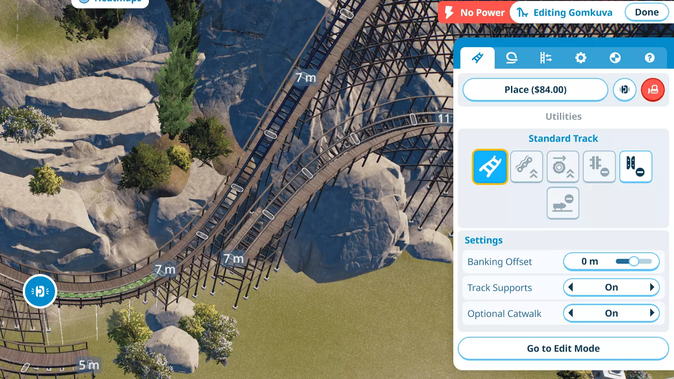
Task: Click the track join node on map
Action: click(x=40, y=291)
